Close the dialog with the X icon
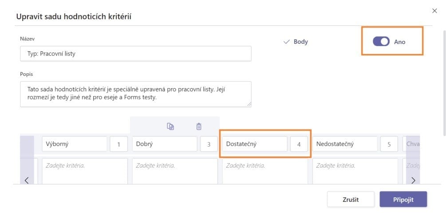Viewport: 446px width, 215px height. 434,11
